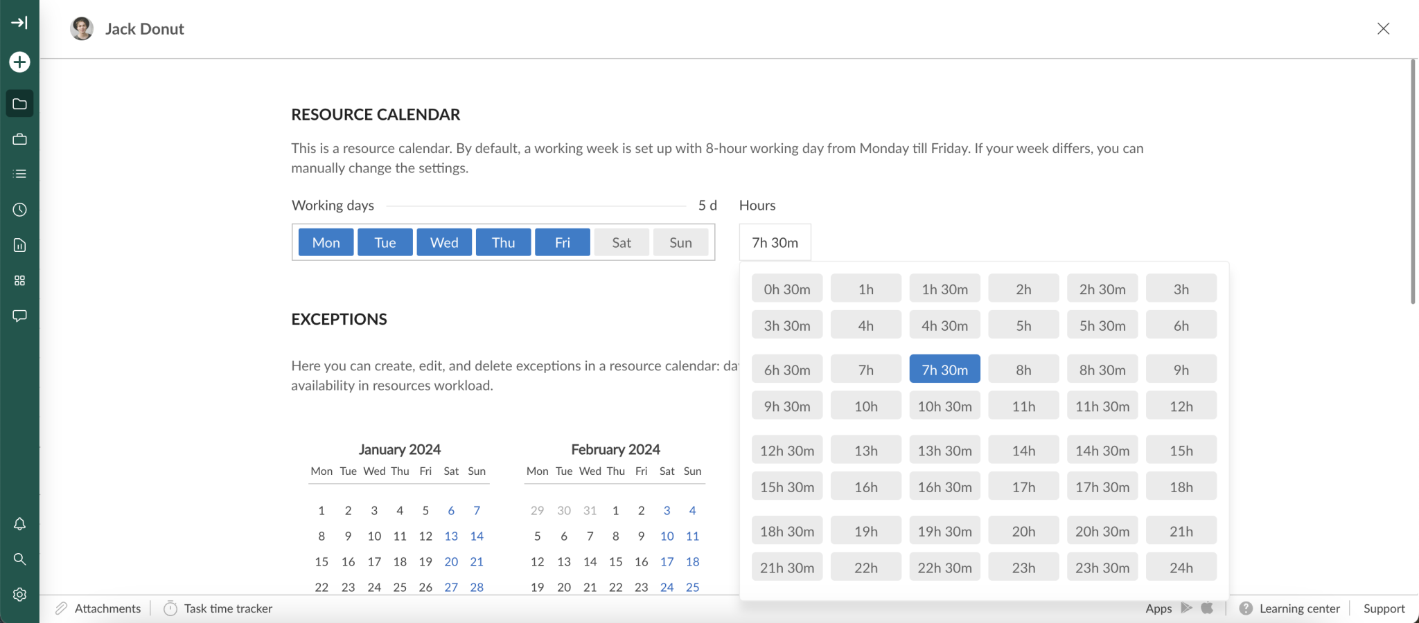1419x623 pixels.
Task: Open the grid apps icon in sidebar
Action: tap(19, 280)
